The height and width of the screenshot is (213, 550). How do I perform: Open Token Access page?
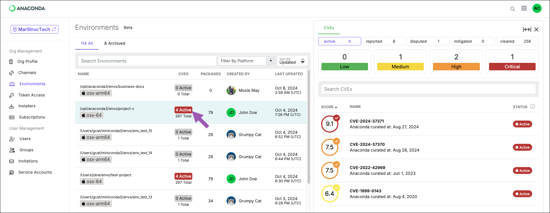[32, 95]
